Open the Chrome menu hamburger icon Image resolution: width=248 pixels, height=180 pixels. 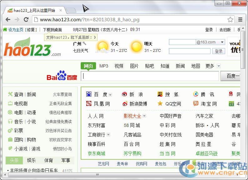(240, 20)
